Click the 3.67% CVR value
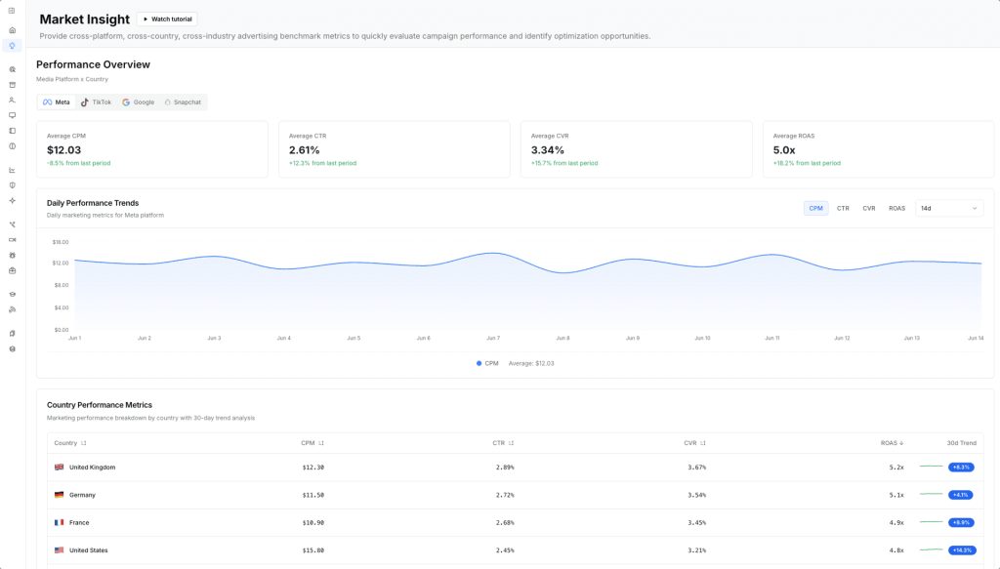1000x569 pixels. [696, 467]
